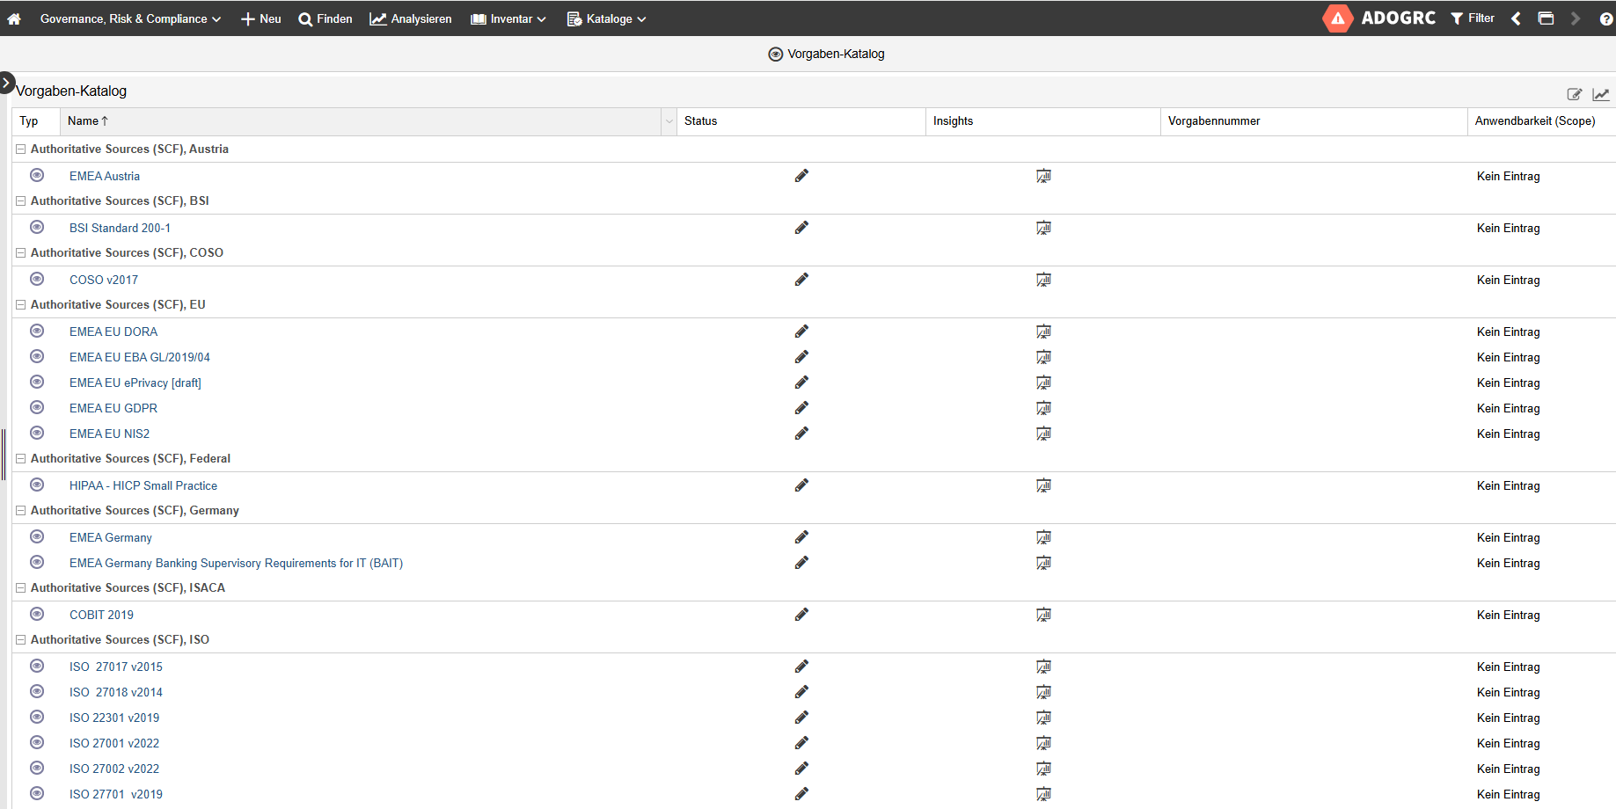The width and height of the screenshot is (1616, 809).
Task: Collapse the Authoritative Sources (SCF), Germany group
Action: [x=21, y=511]
